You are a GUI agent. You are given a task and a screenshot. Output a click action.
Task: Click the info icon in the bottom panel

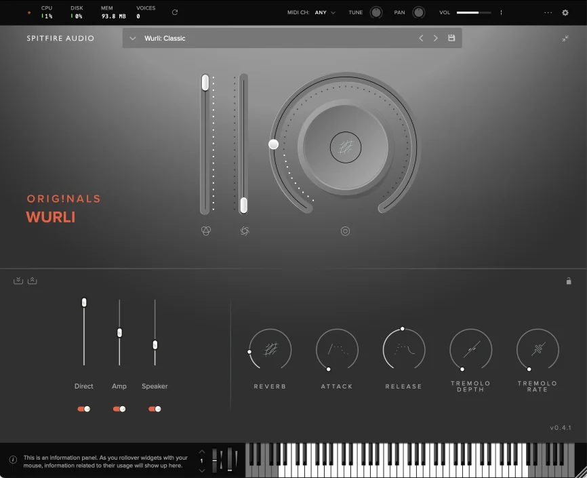tap(13, 460)
